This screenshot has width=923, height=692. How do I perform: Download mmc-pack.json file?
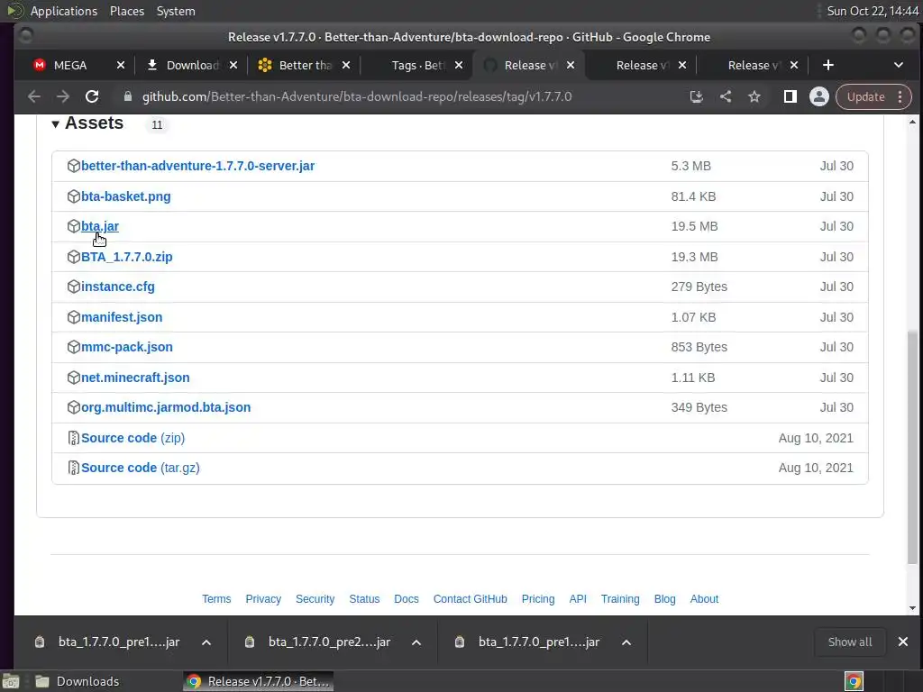coord(127,347)
